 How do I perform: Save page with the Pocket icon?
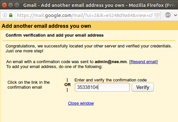(x=157, y=15)
